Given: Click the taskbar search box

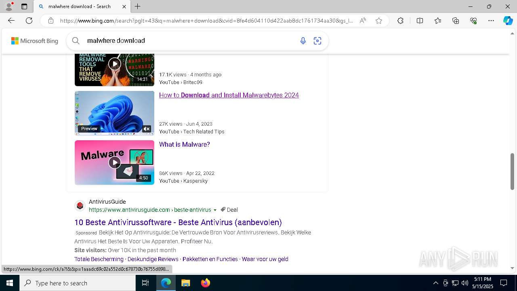Looking at the screenshot, I should pos(78,283).
